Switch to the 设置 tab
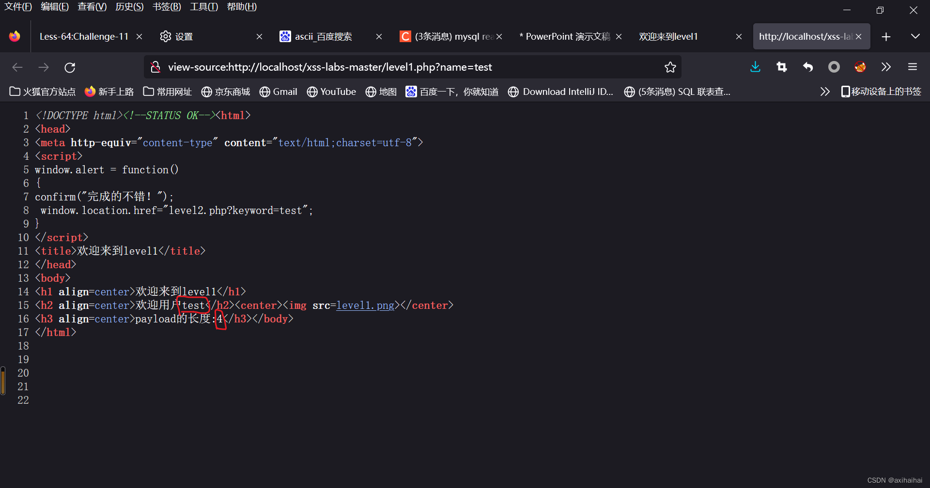 tap(185, 36)
